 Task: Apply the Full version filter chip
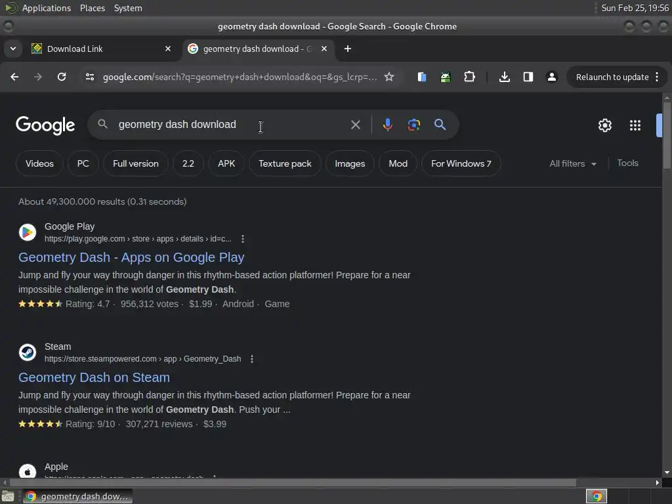pyautogui.click(x=136, y=163)
